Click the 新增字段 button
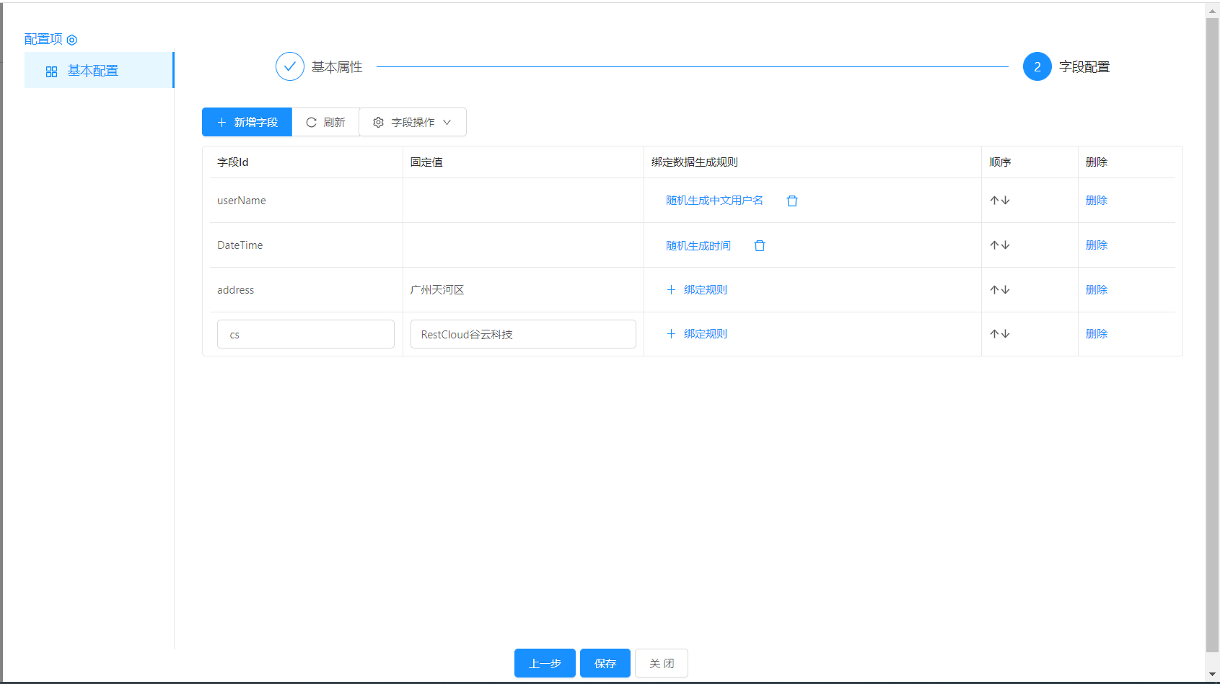1220x684 pixels. [247, 123]
